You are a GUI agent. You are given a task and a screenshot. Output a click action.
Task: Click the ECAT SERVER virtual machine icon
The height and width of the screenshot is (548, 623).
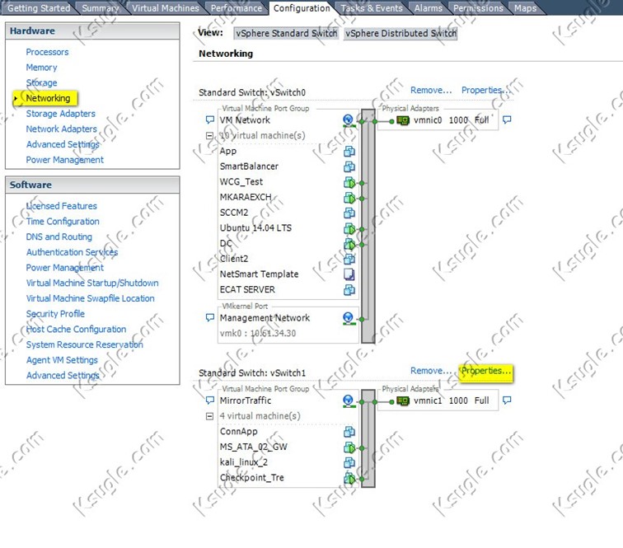point(349,290)
